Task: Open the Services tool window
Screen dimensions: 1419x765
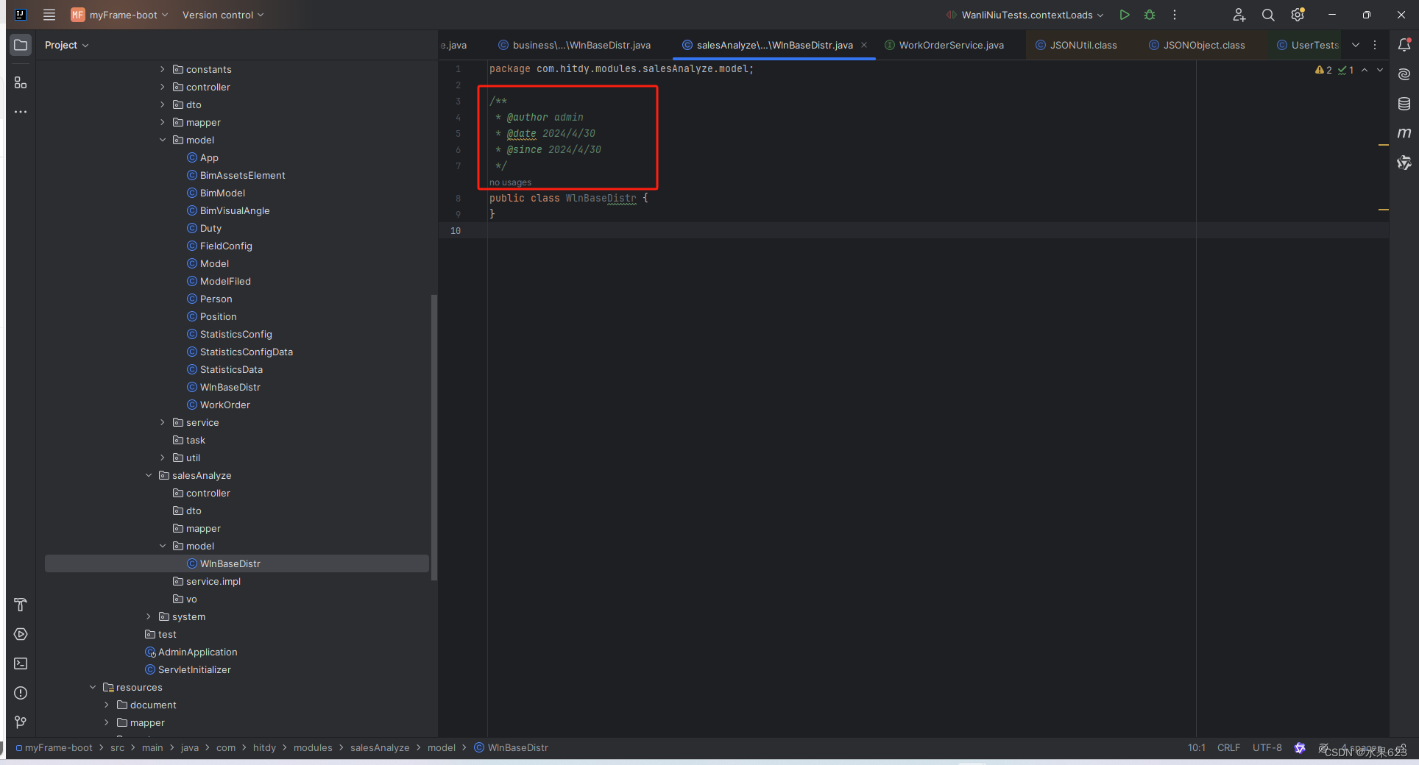Action: pos(21,634)
